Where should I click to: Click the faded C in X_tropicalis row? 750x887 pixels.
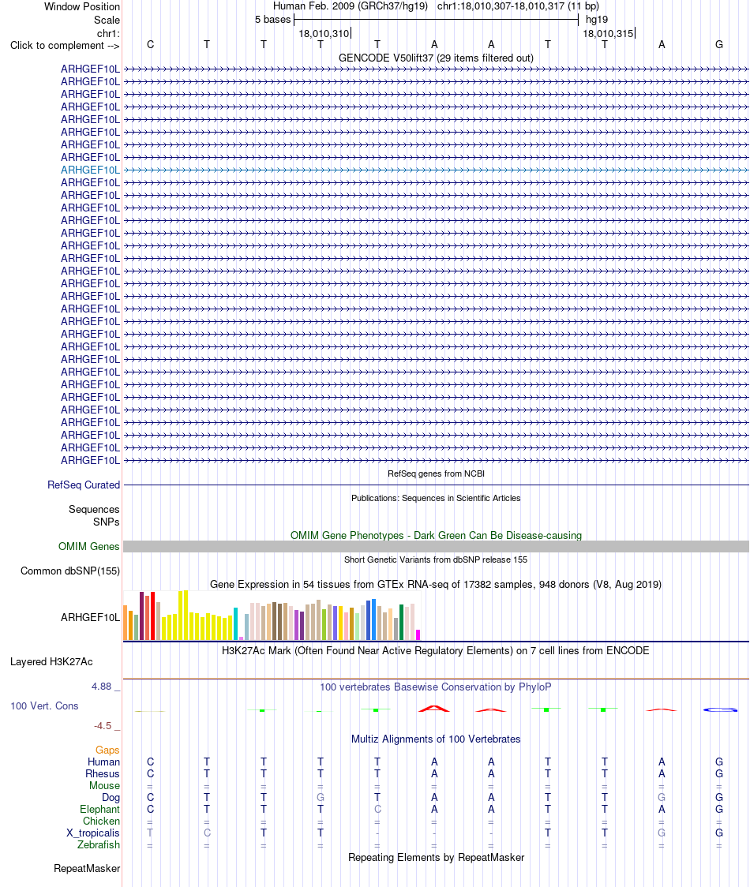207,833
